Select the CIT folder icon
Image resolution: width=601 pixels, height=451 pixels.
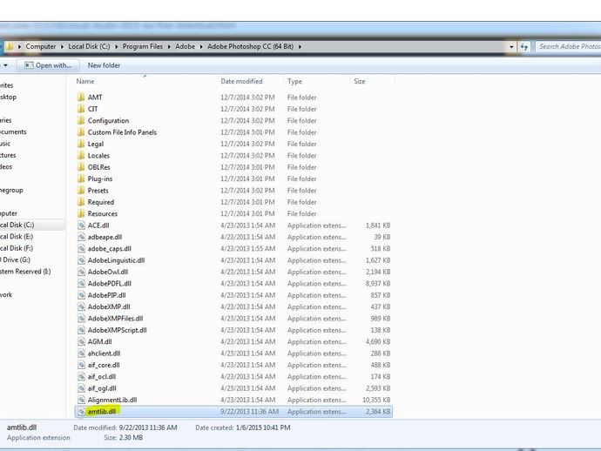tap(81, 109)
